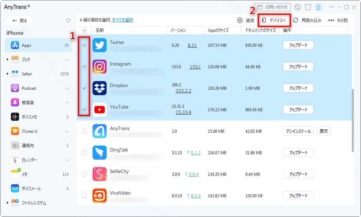Viewport: 361px width, 217px height.
Task: Open the title bar dropdown chevron
Action: click(x=331, y=7)
